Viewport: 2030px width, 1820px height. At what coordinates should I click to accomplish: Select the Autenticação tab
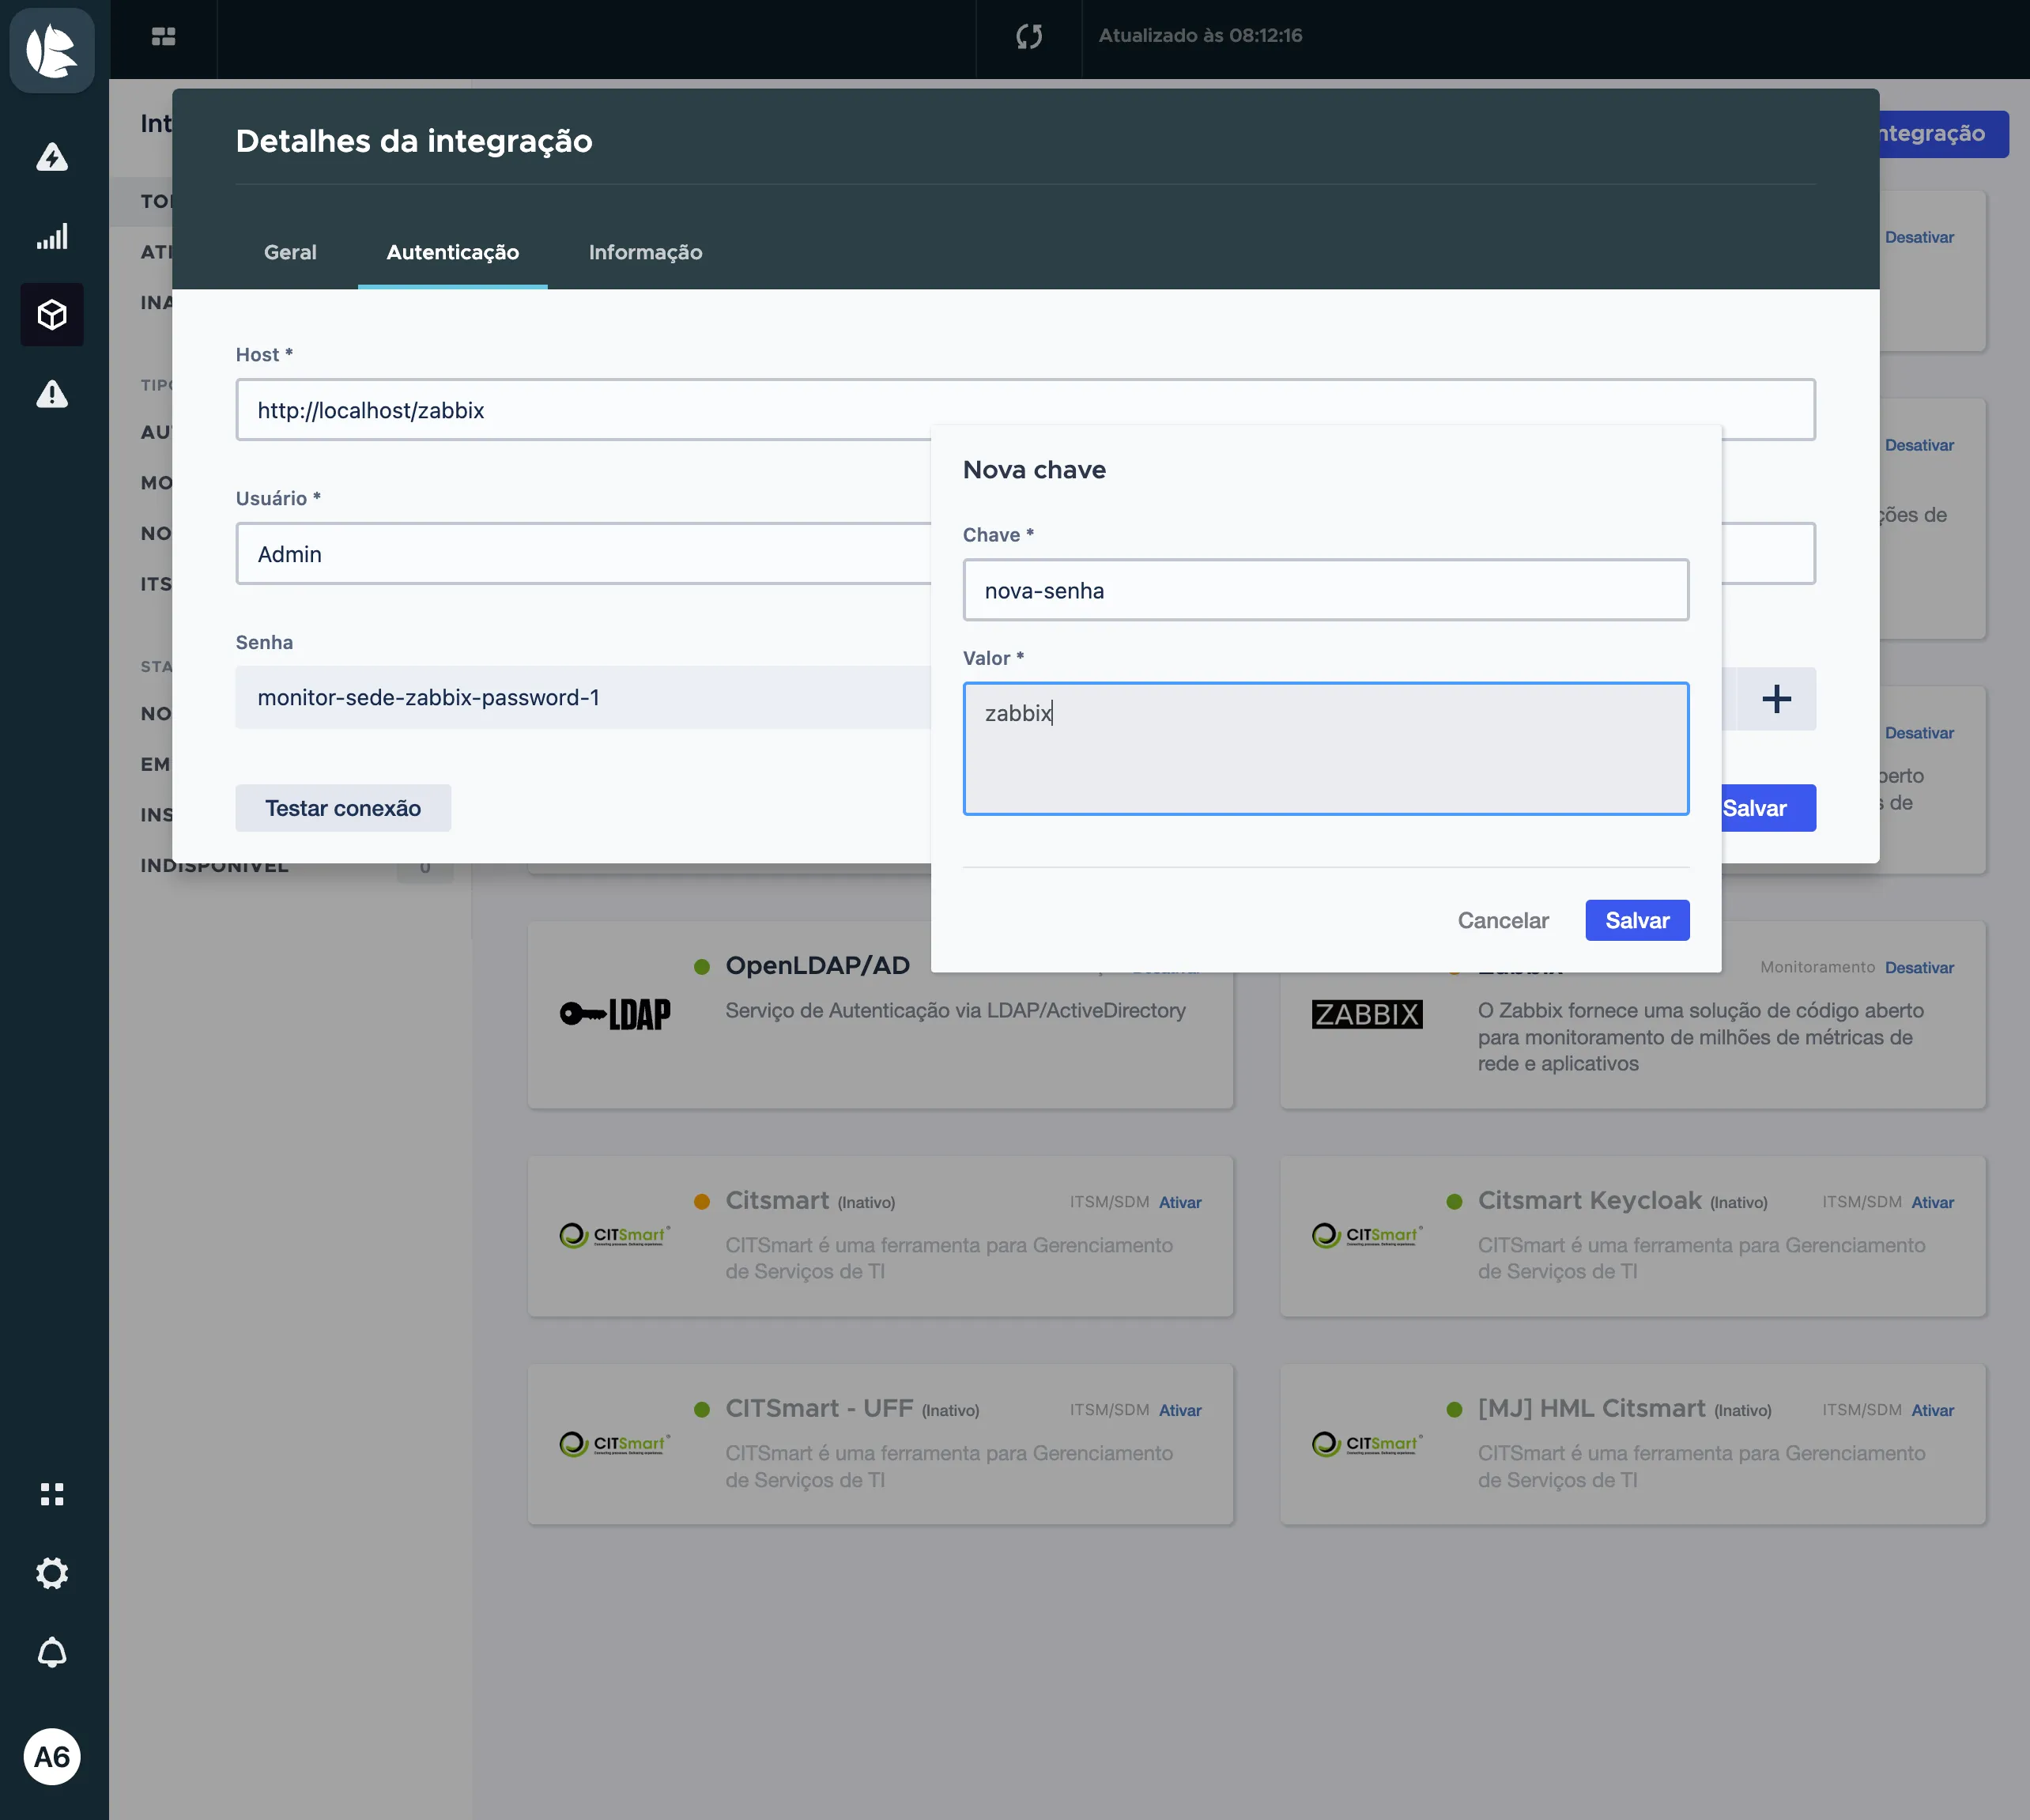point(453,252)
